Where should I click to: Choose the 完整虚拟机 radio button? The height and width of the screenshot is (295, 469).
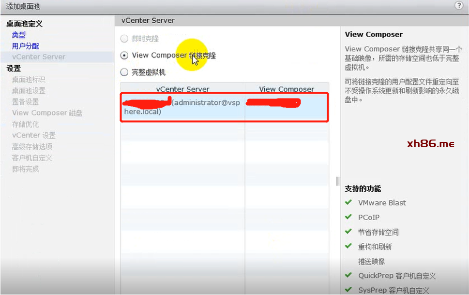(x=124, y=72)
